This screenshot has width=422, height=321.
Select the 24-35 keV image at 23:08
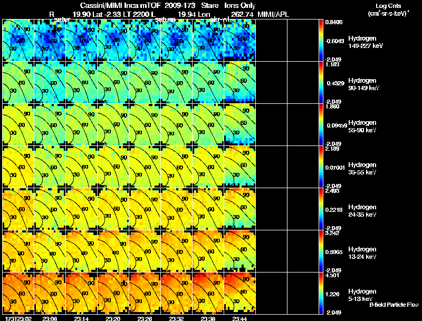pyautogui.click(x=50, y=209)
